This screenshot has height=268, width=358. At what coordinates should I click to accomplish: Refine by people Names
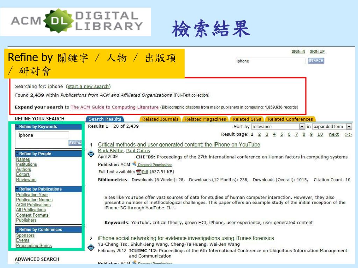tap(23, 159)
